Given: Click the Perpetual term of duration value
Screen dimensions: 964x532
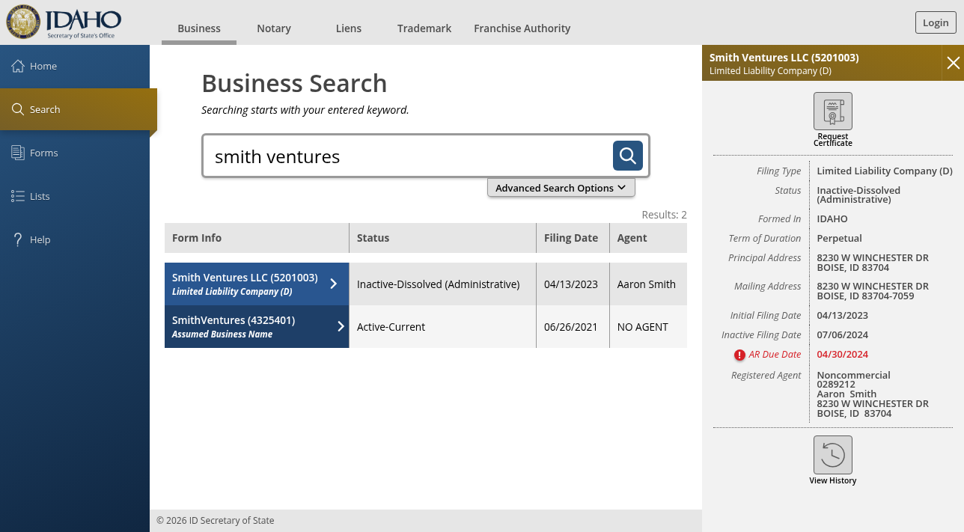Looking at the screenshot, I should 839,239.
